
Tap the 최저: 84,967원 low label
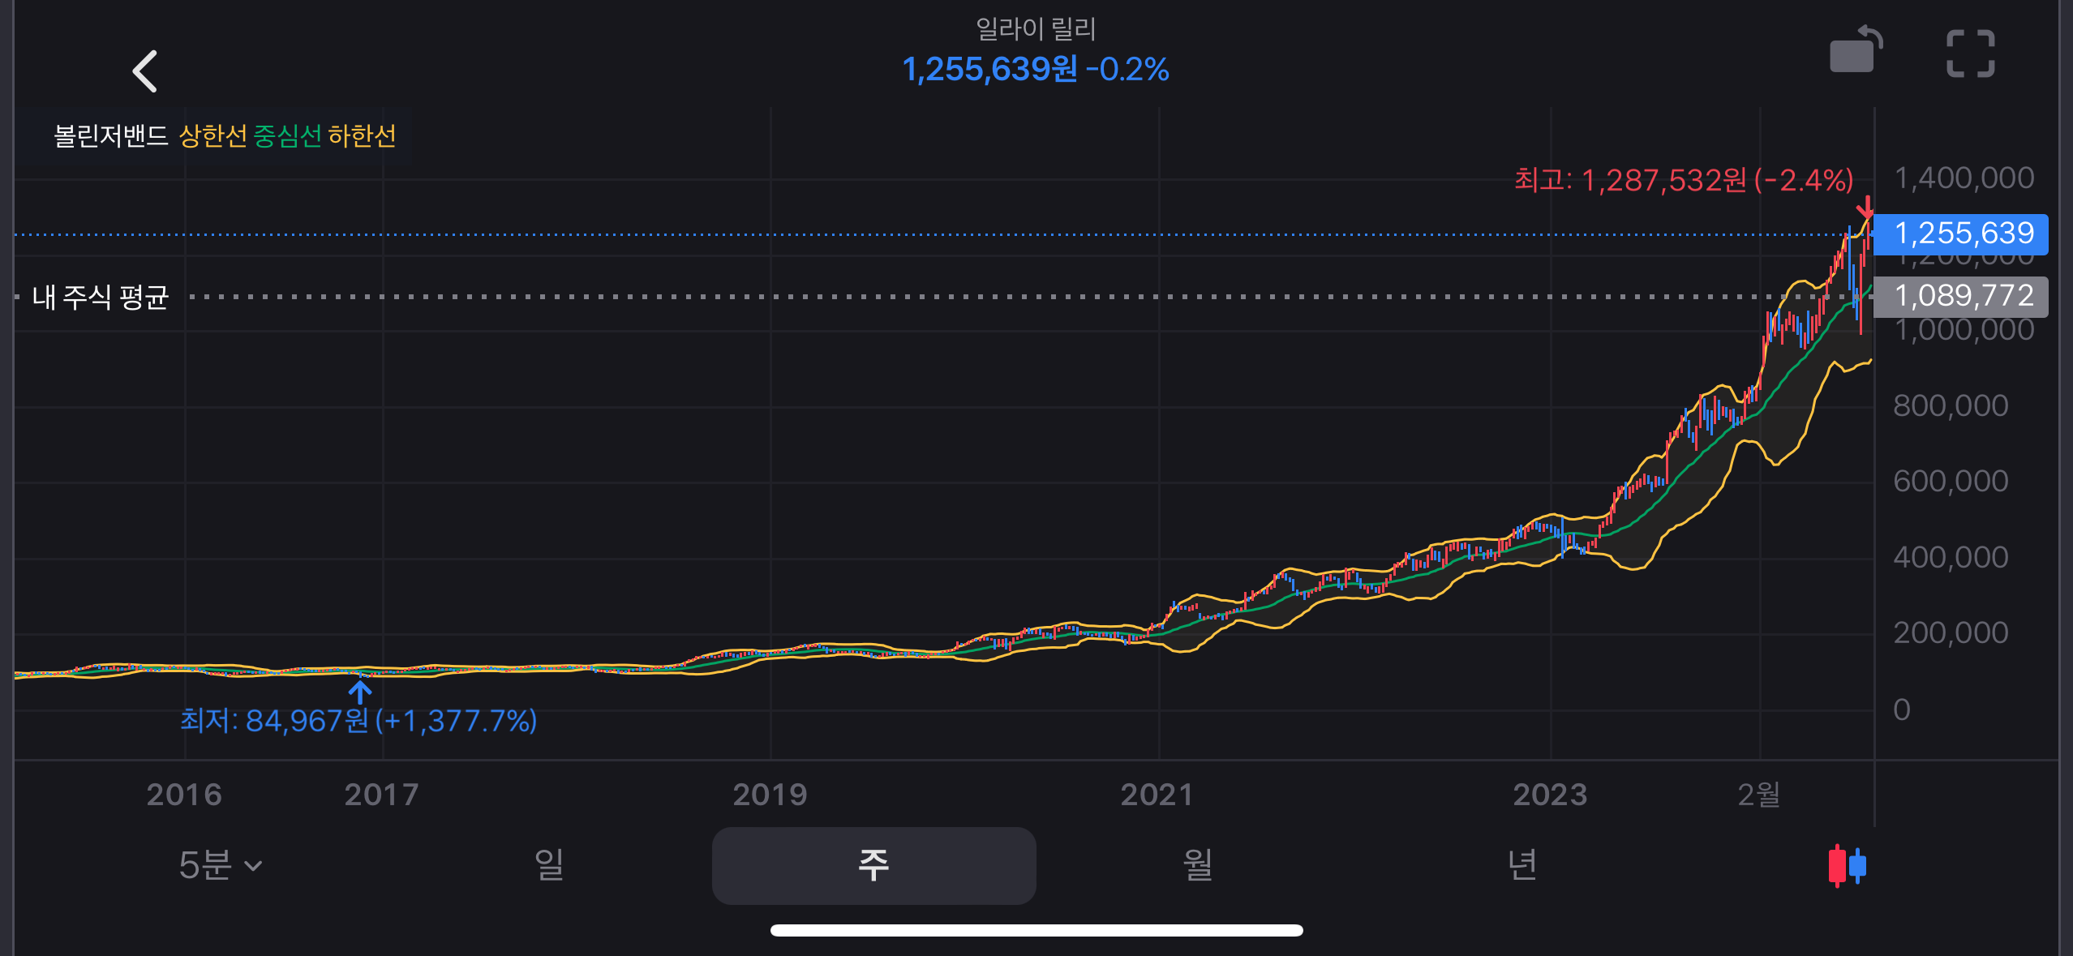[x=358, y=720]
